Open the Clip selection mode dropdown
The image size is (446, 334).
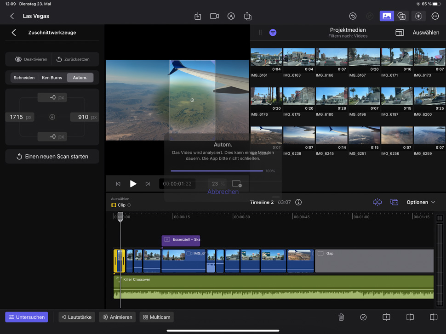coord(121,205)
